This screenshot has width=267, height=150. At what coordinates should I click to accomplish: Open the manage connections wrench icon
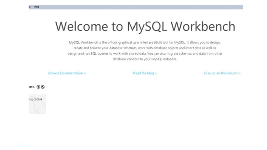point(43,87)
